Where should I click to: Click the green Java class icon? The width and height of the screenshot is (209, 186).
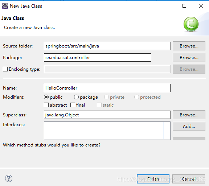point(191,24)
